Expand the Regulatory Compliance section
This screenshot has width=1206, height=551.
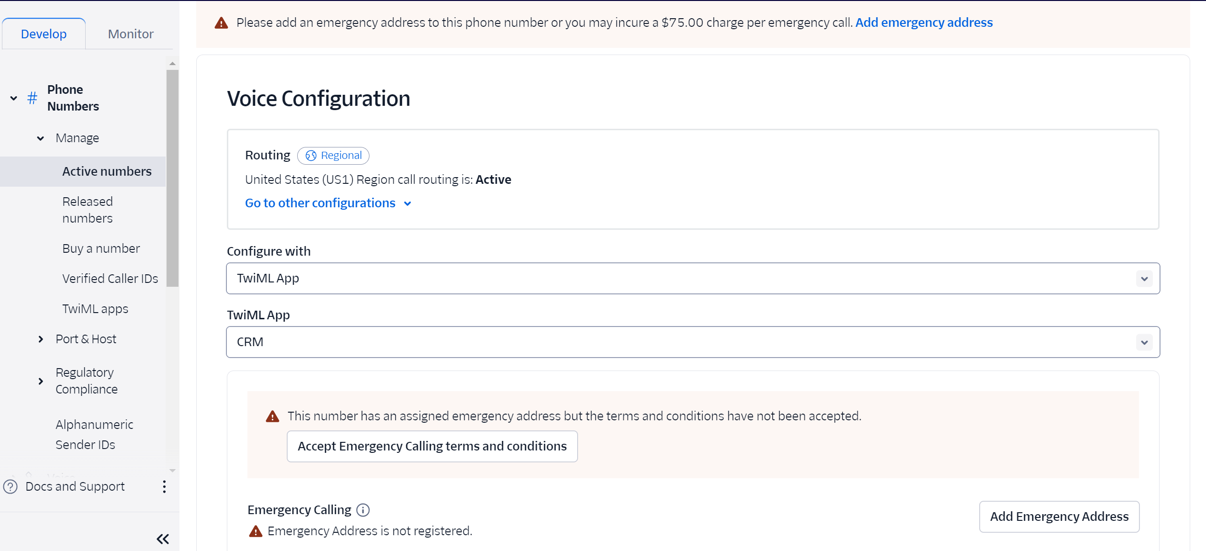41,381
